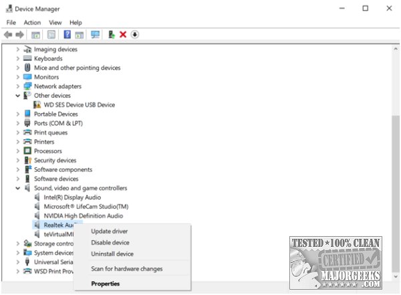Open the Help menu
The image size is (401, 295).
tap(76, 23)
